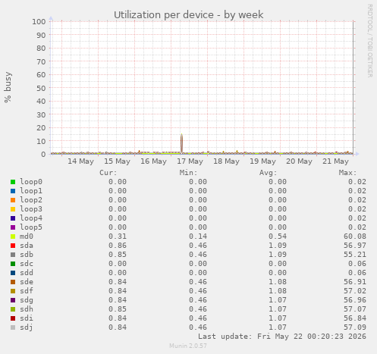Click the sdh olive green swatch
Screen dimensions: 377x354
tap(13, 309)
